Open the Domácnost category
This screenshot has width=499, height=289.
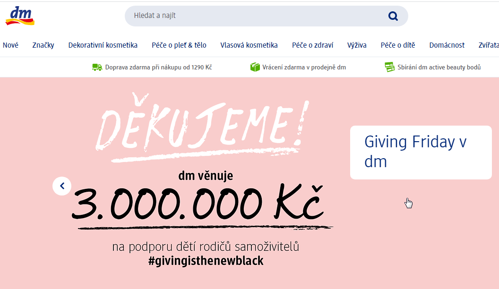click(447, 45)
